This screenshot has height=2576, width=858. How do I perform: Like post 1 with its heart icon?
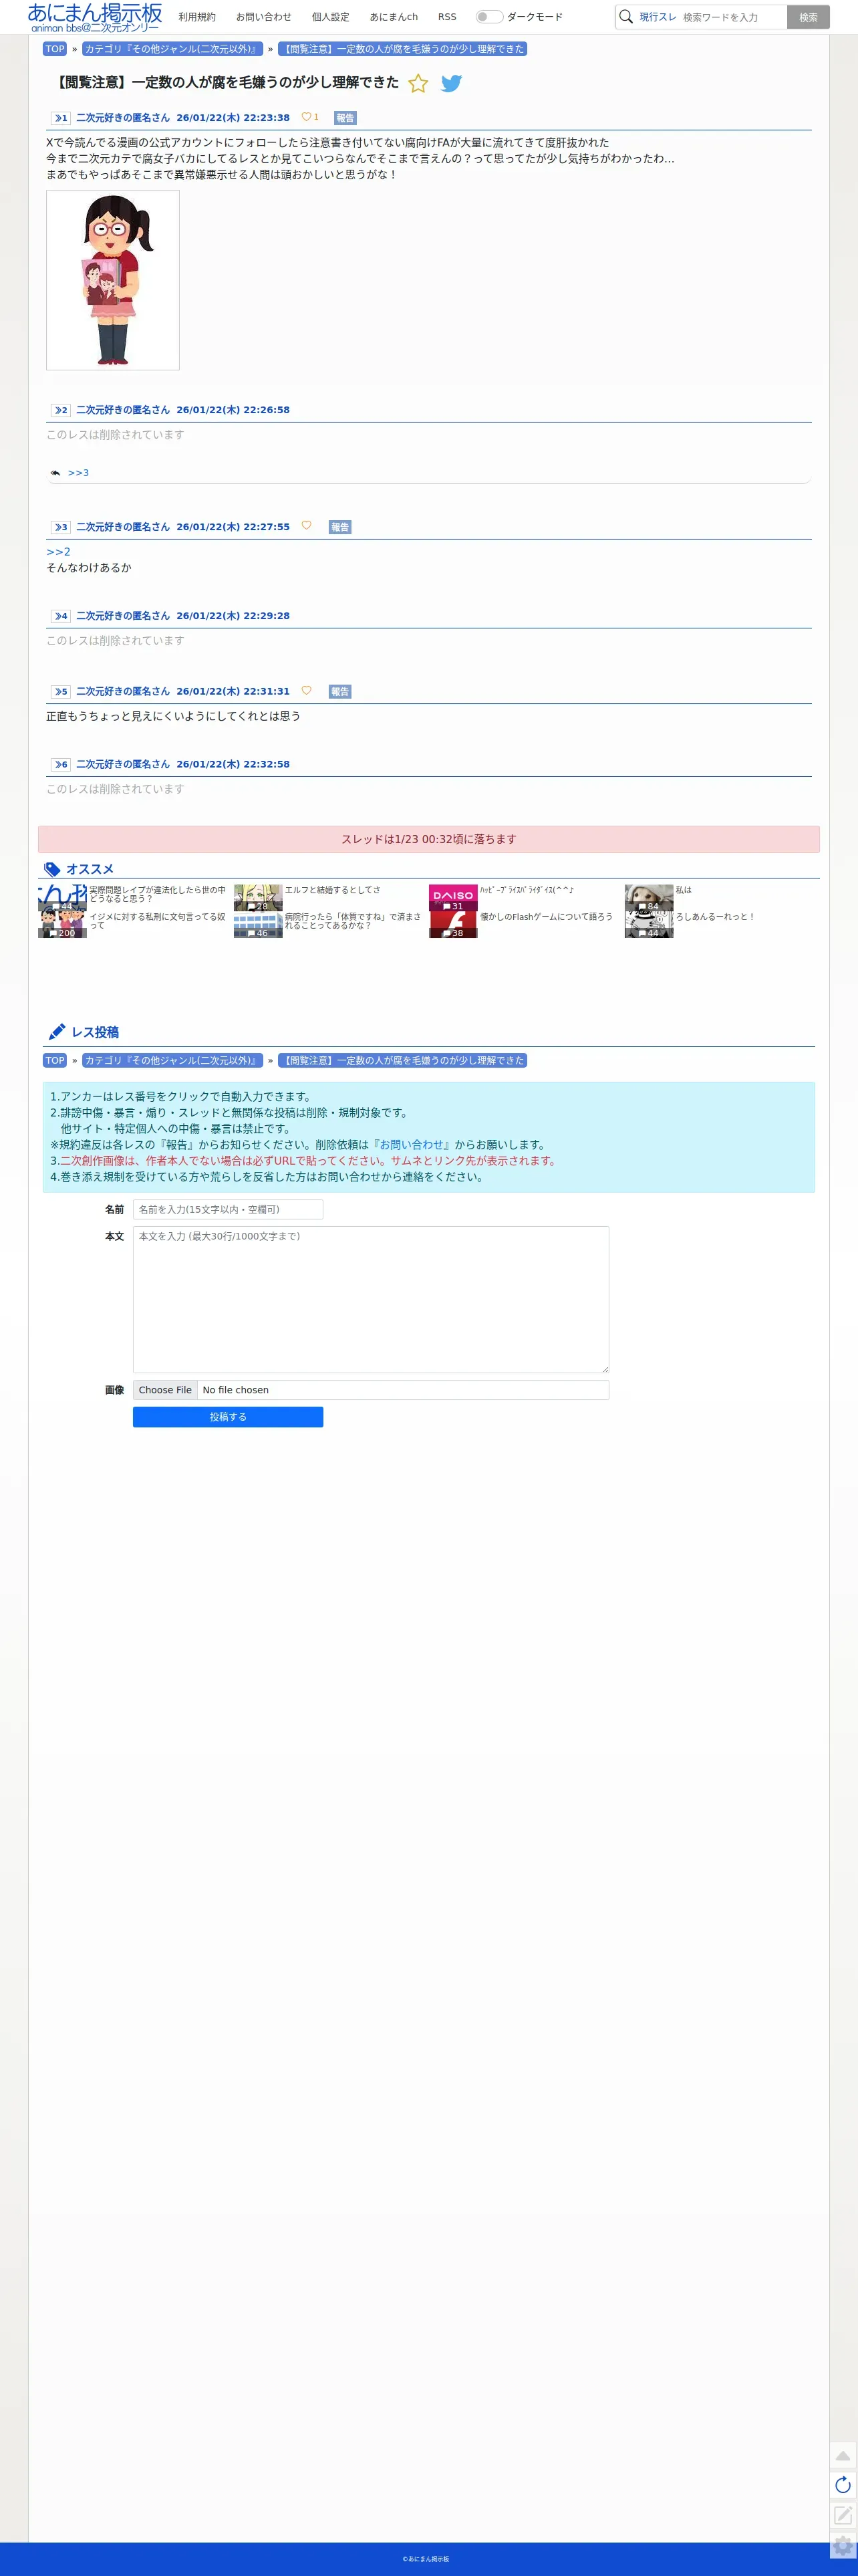(x=306, y=117)
